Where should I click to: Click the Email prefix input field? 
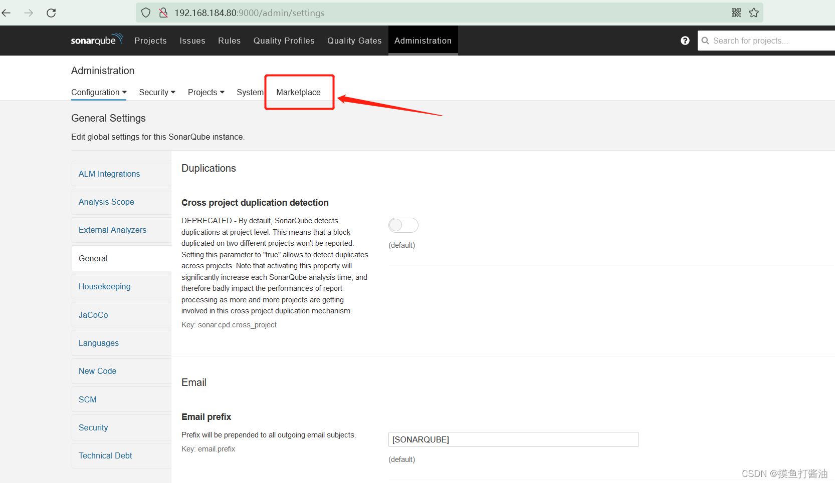[513, 439]
